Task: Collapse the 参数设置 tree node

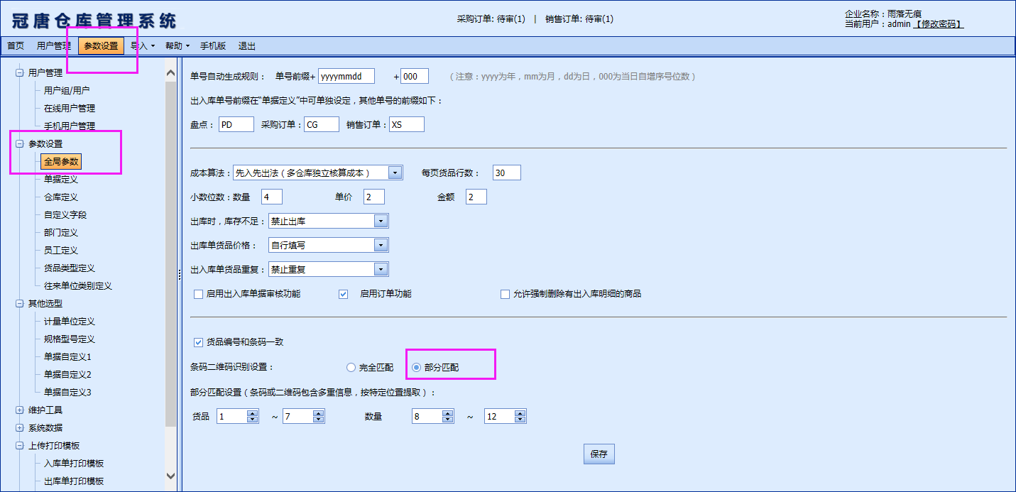Action: (19, 143)
